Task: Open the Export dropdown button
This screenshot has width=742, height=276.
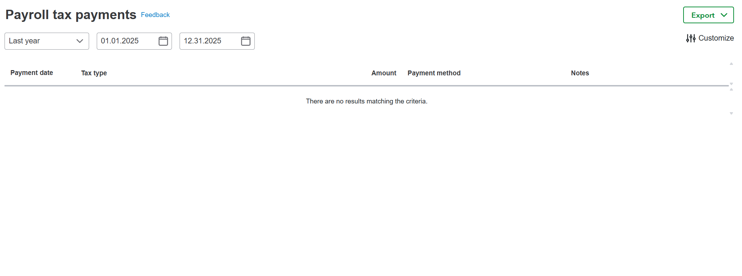Action: [x=708, y=15]
